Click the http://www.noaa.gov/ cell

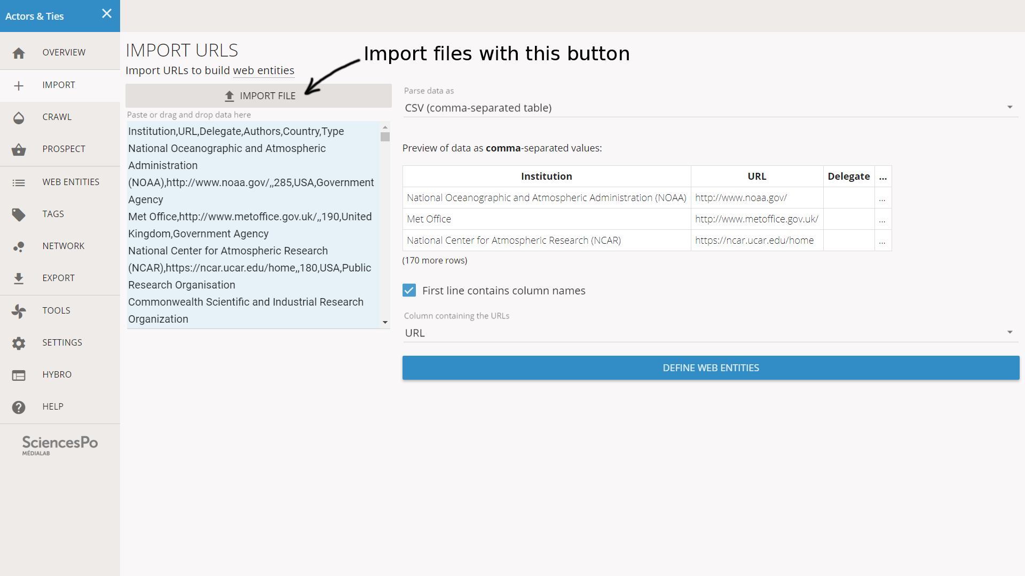point(756,198)
